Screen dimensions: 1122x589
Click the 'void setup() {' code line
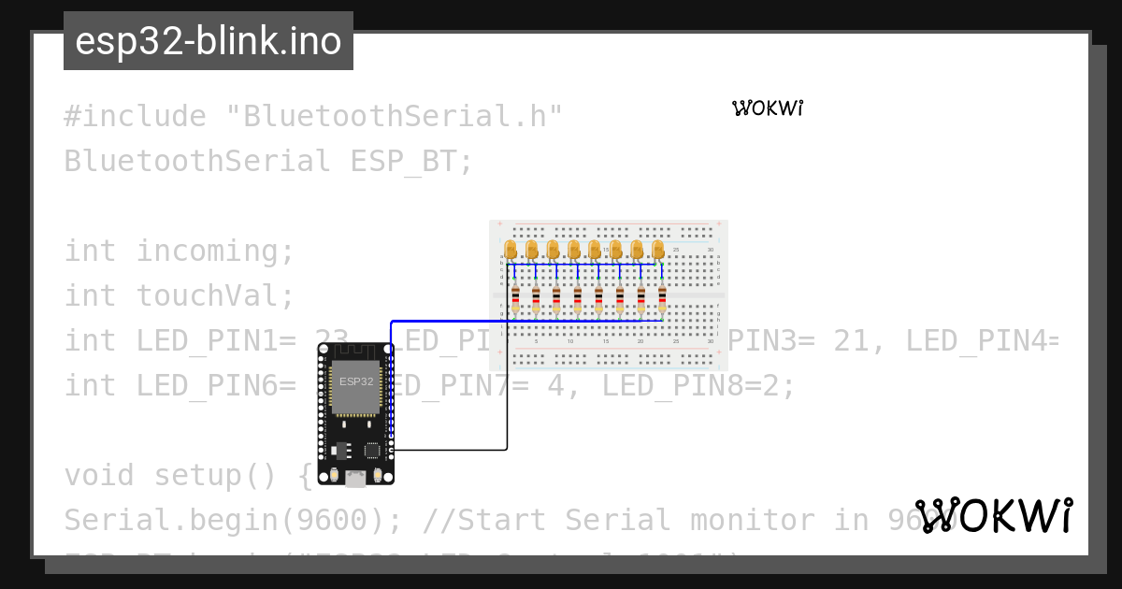coord(188,475)
